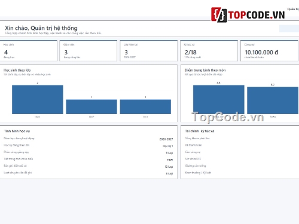Open the Công nợ card showing 10.100.000 đ

269,51
